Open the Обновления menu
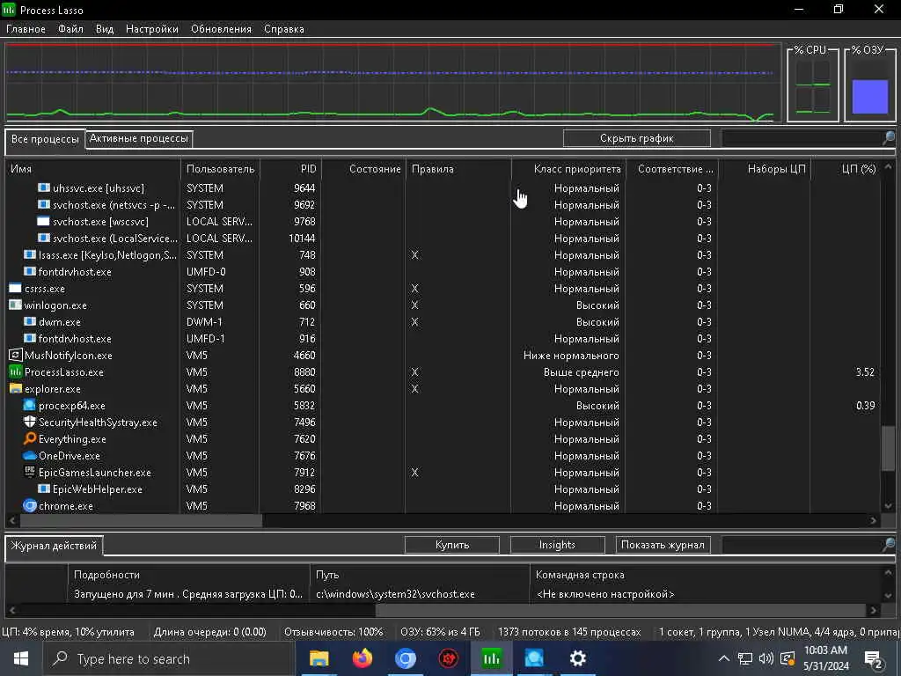 (221, 29)
